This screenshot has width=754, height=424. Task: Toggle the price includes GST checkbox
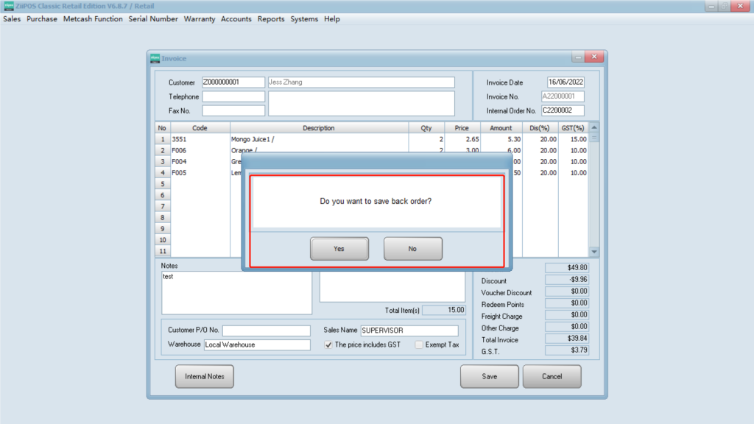328,344
